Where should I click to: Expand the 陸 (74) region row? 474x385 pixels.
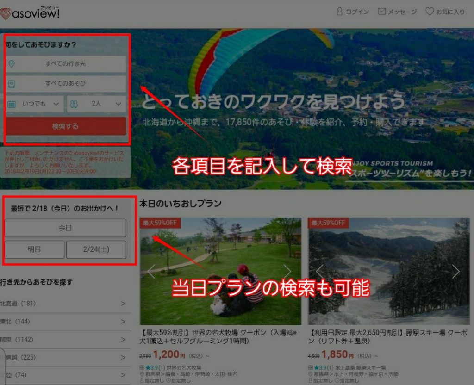(65, 375)
